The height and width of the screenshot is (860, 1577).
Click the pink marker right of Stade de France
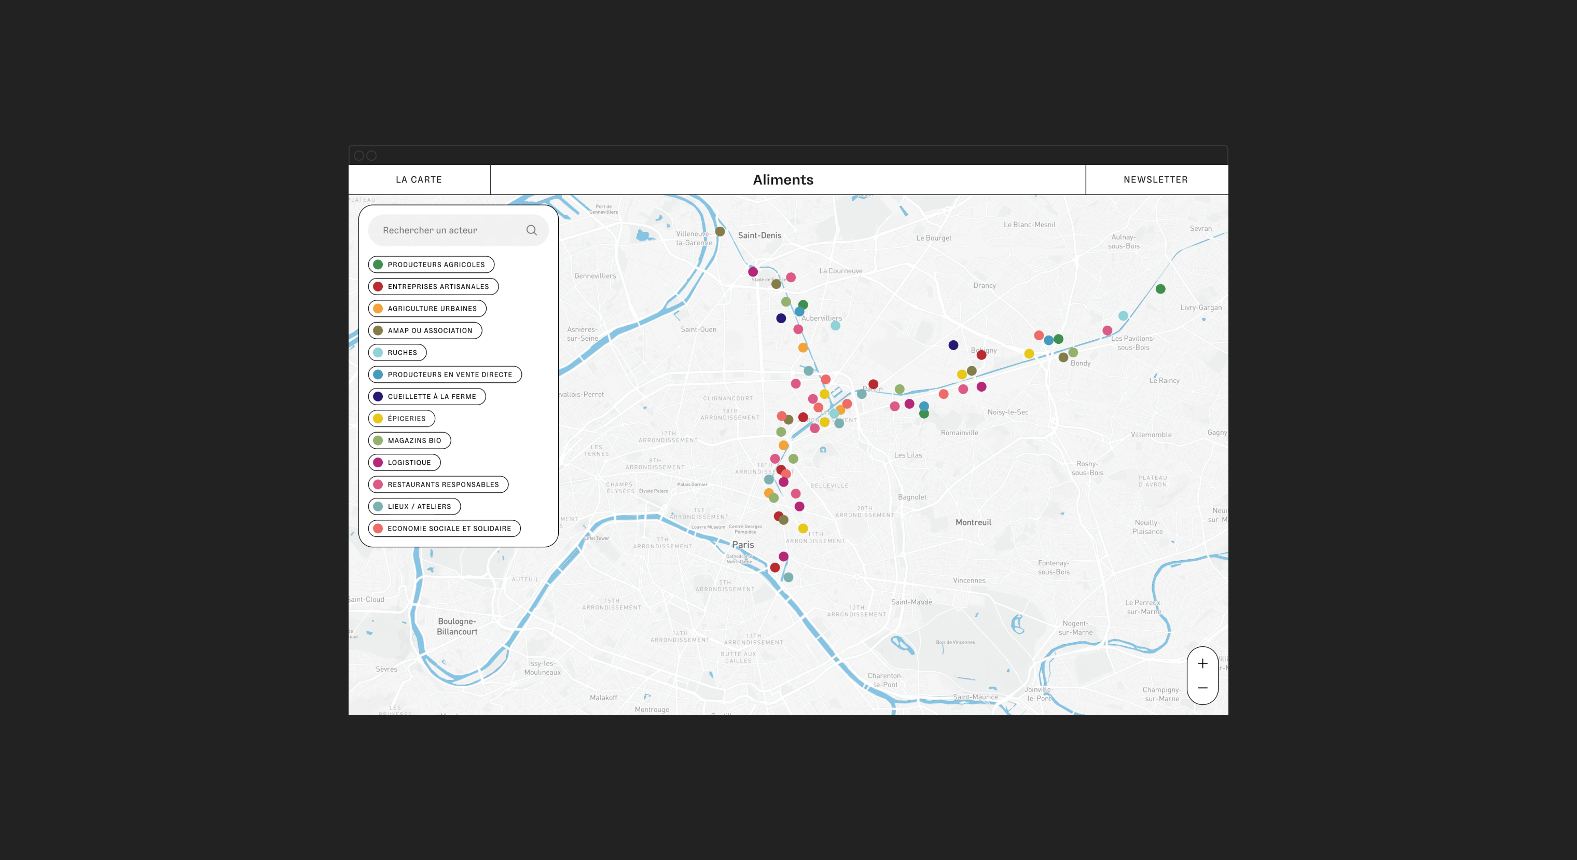pyautogui.click(x=791, y=278)
